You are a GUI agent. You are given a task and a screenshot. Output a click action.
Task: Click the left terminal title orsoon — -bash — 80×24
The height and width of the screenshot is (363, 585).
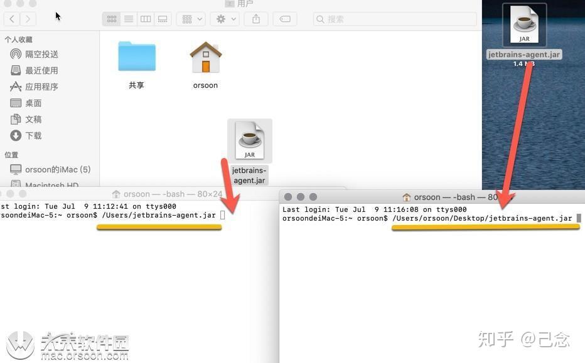(173, 194)
